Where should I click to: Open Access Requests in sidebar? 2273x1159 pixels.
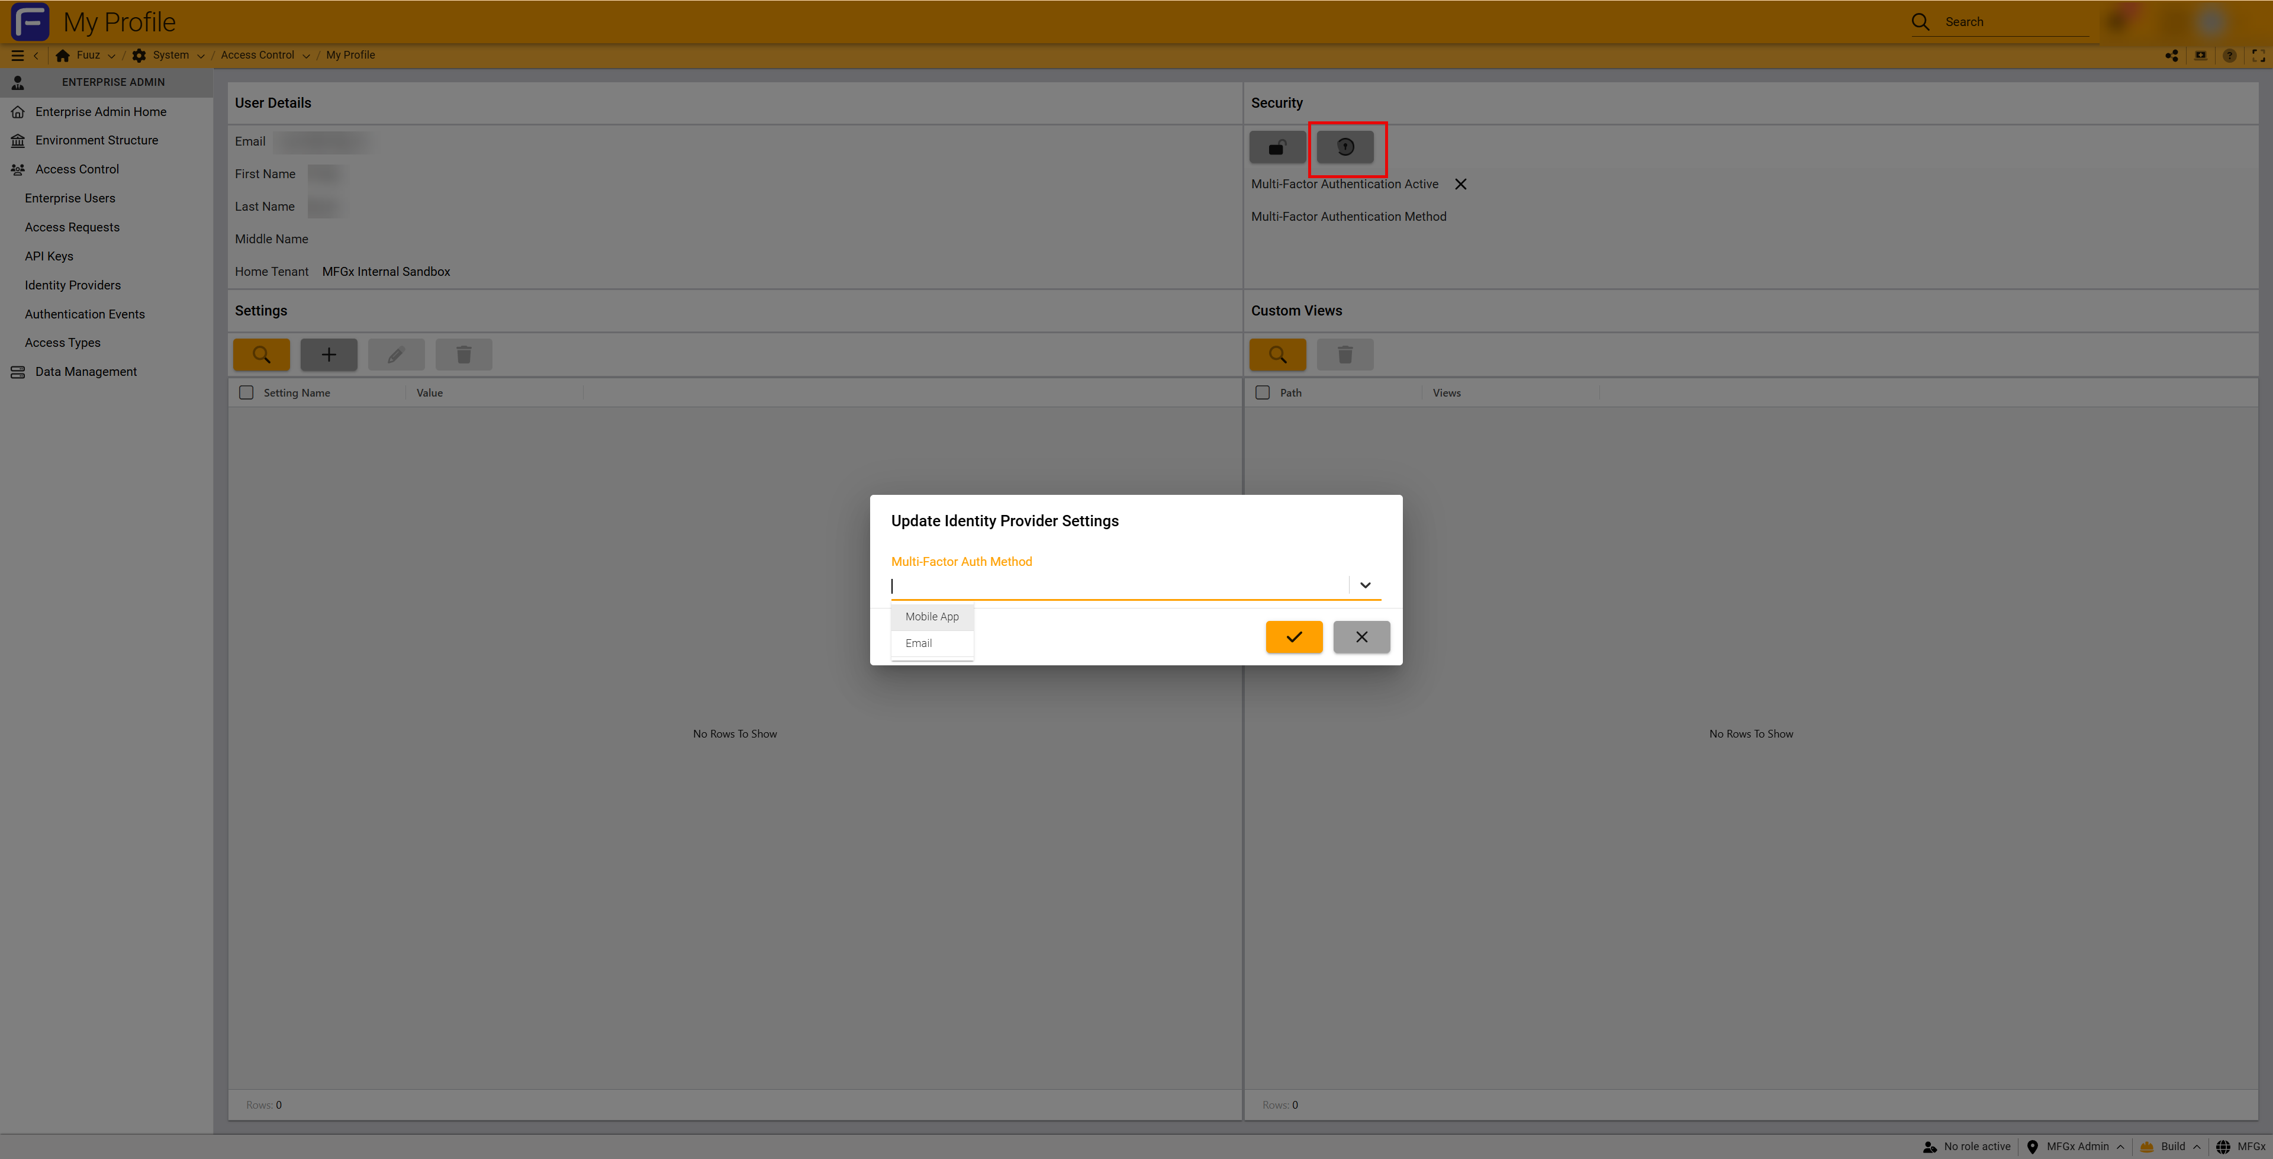pos(72,228)
